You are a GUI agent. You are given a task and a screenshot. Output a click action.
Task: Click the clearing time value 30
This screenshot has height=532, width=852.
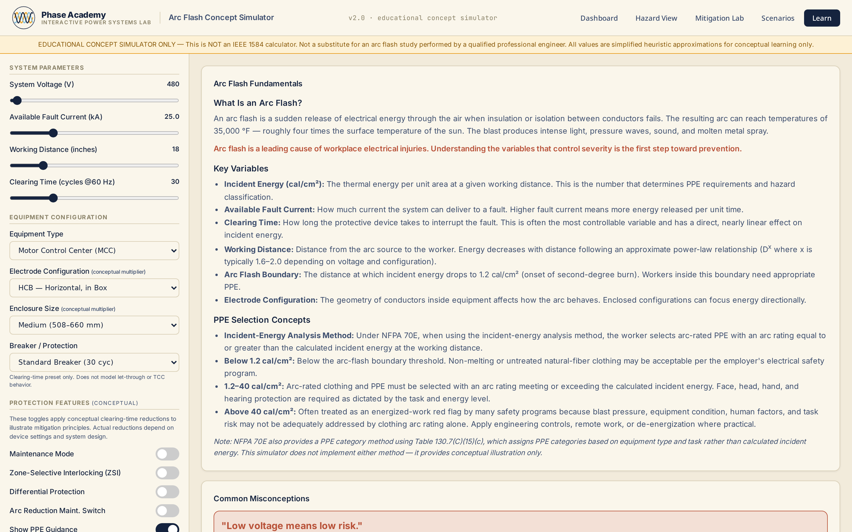[175, 181]
